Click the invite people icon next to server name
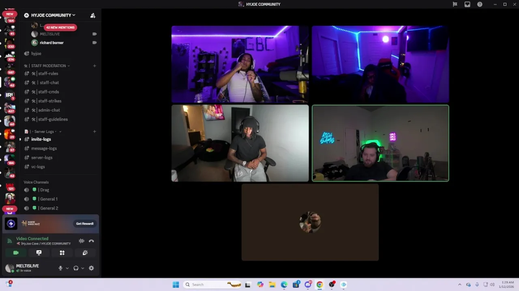Image resolution: width=519 pixels, height=291 pixels. pyautogui.click(x=93, y=15)
